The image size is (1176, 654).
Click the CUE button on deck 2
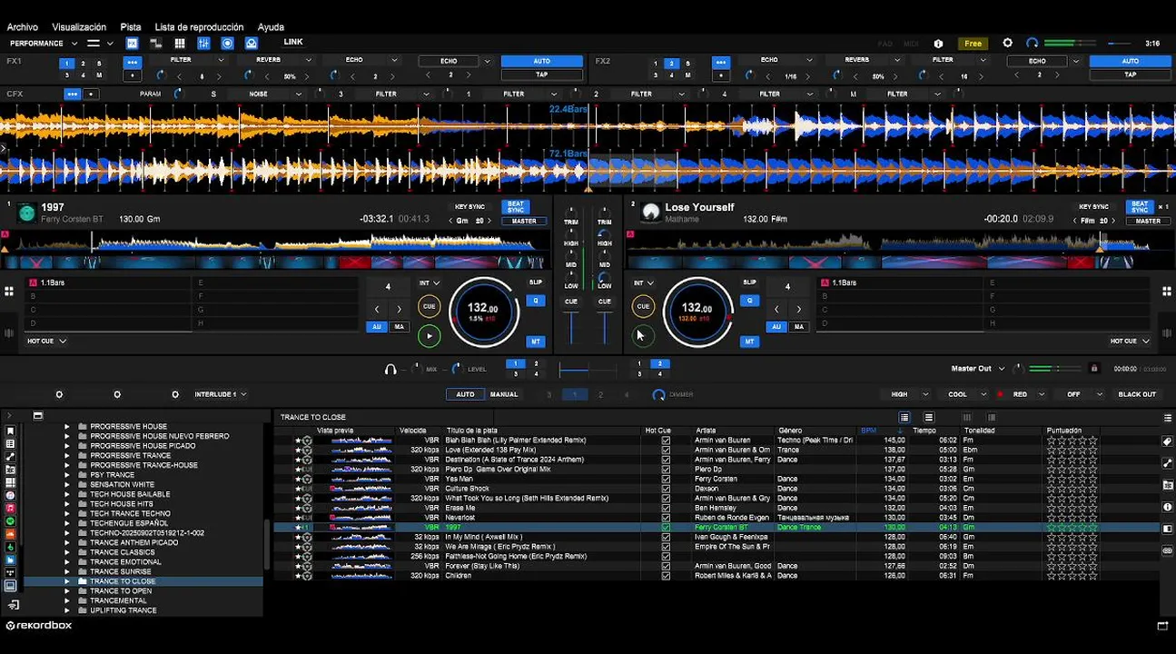[x=643, y=306]
